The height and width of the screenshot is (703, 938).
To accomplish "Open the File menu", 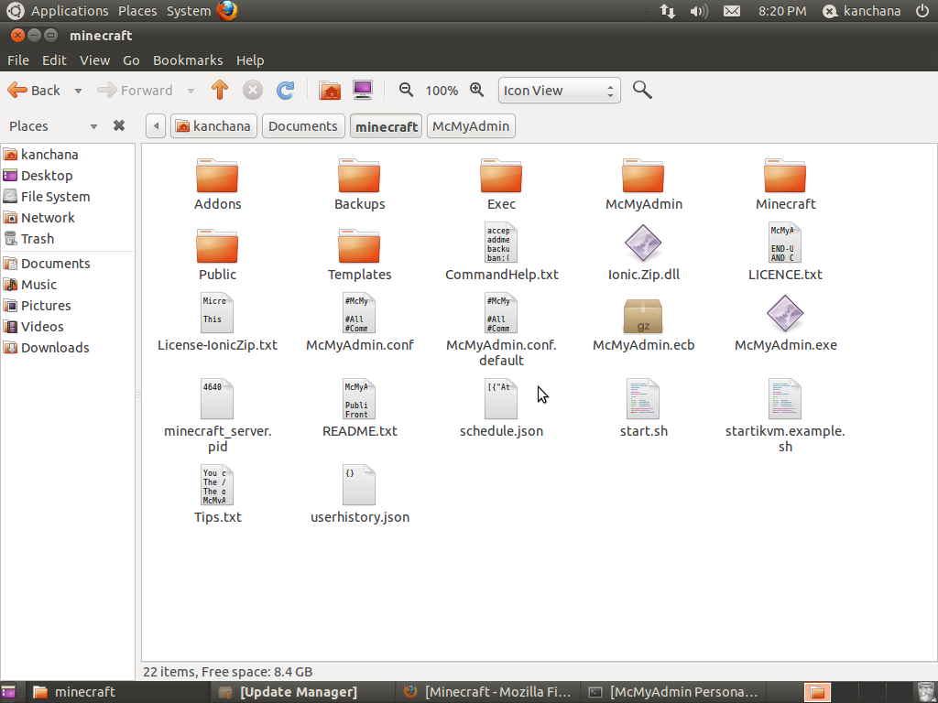I will pyautogui.click(x=18, y=60).
